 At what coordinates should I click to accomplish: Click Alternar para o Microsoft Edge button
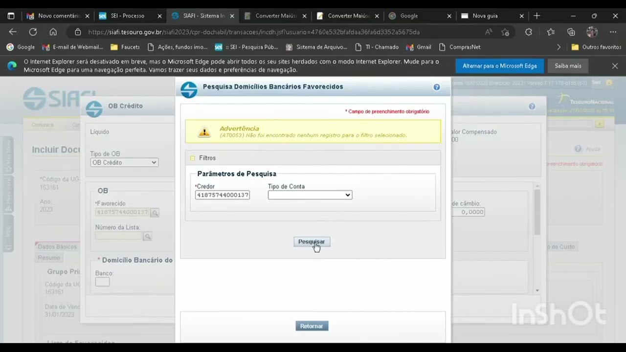point(499,66)
